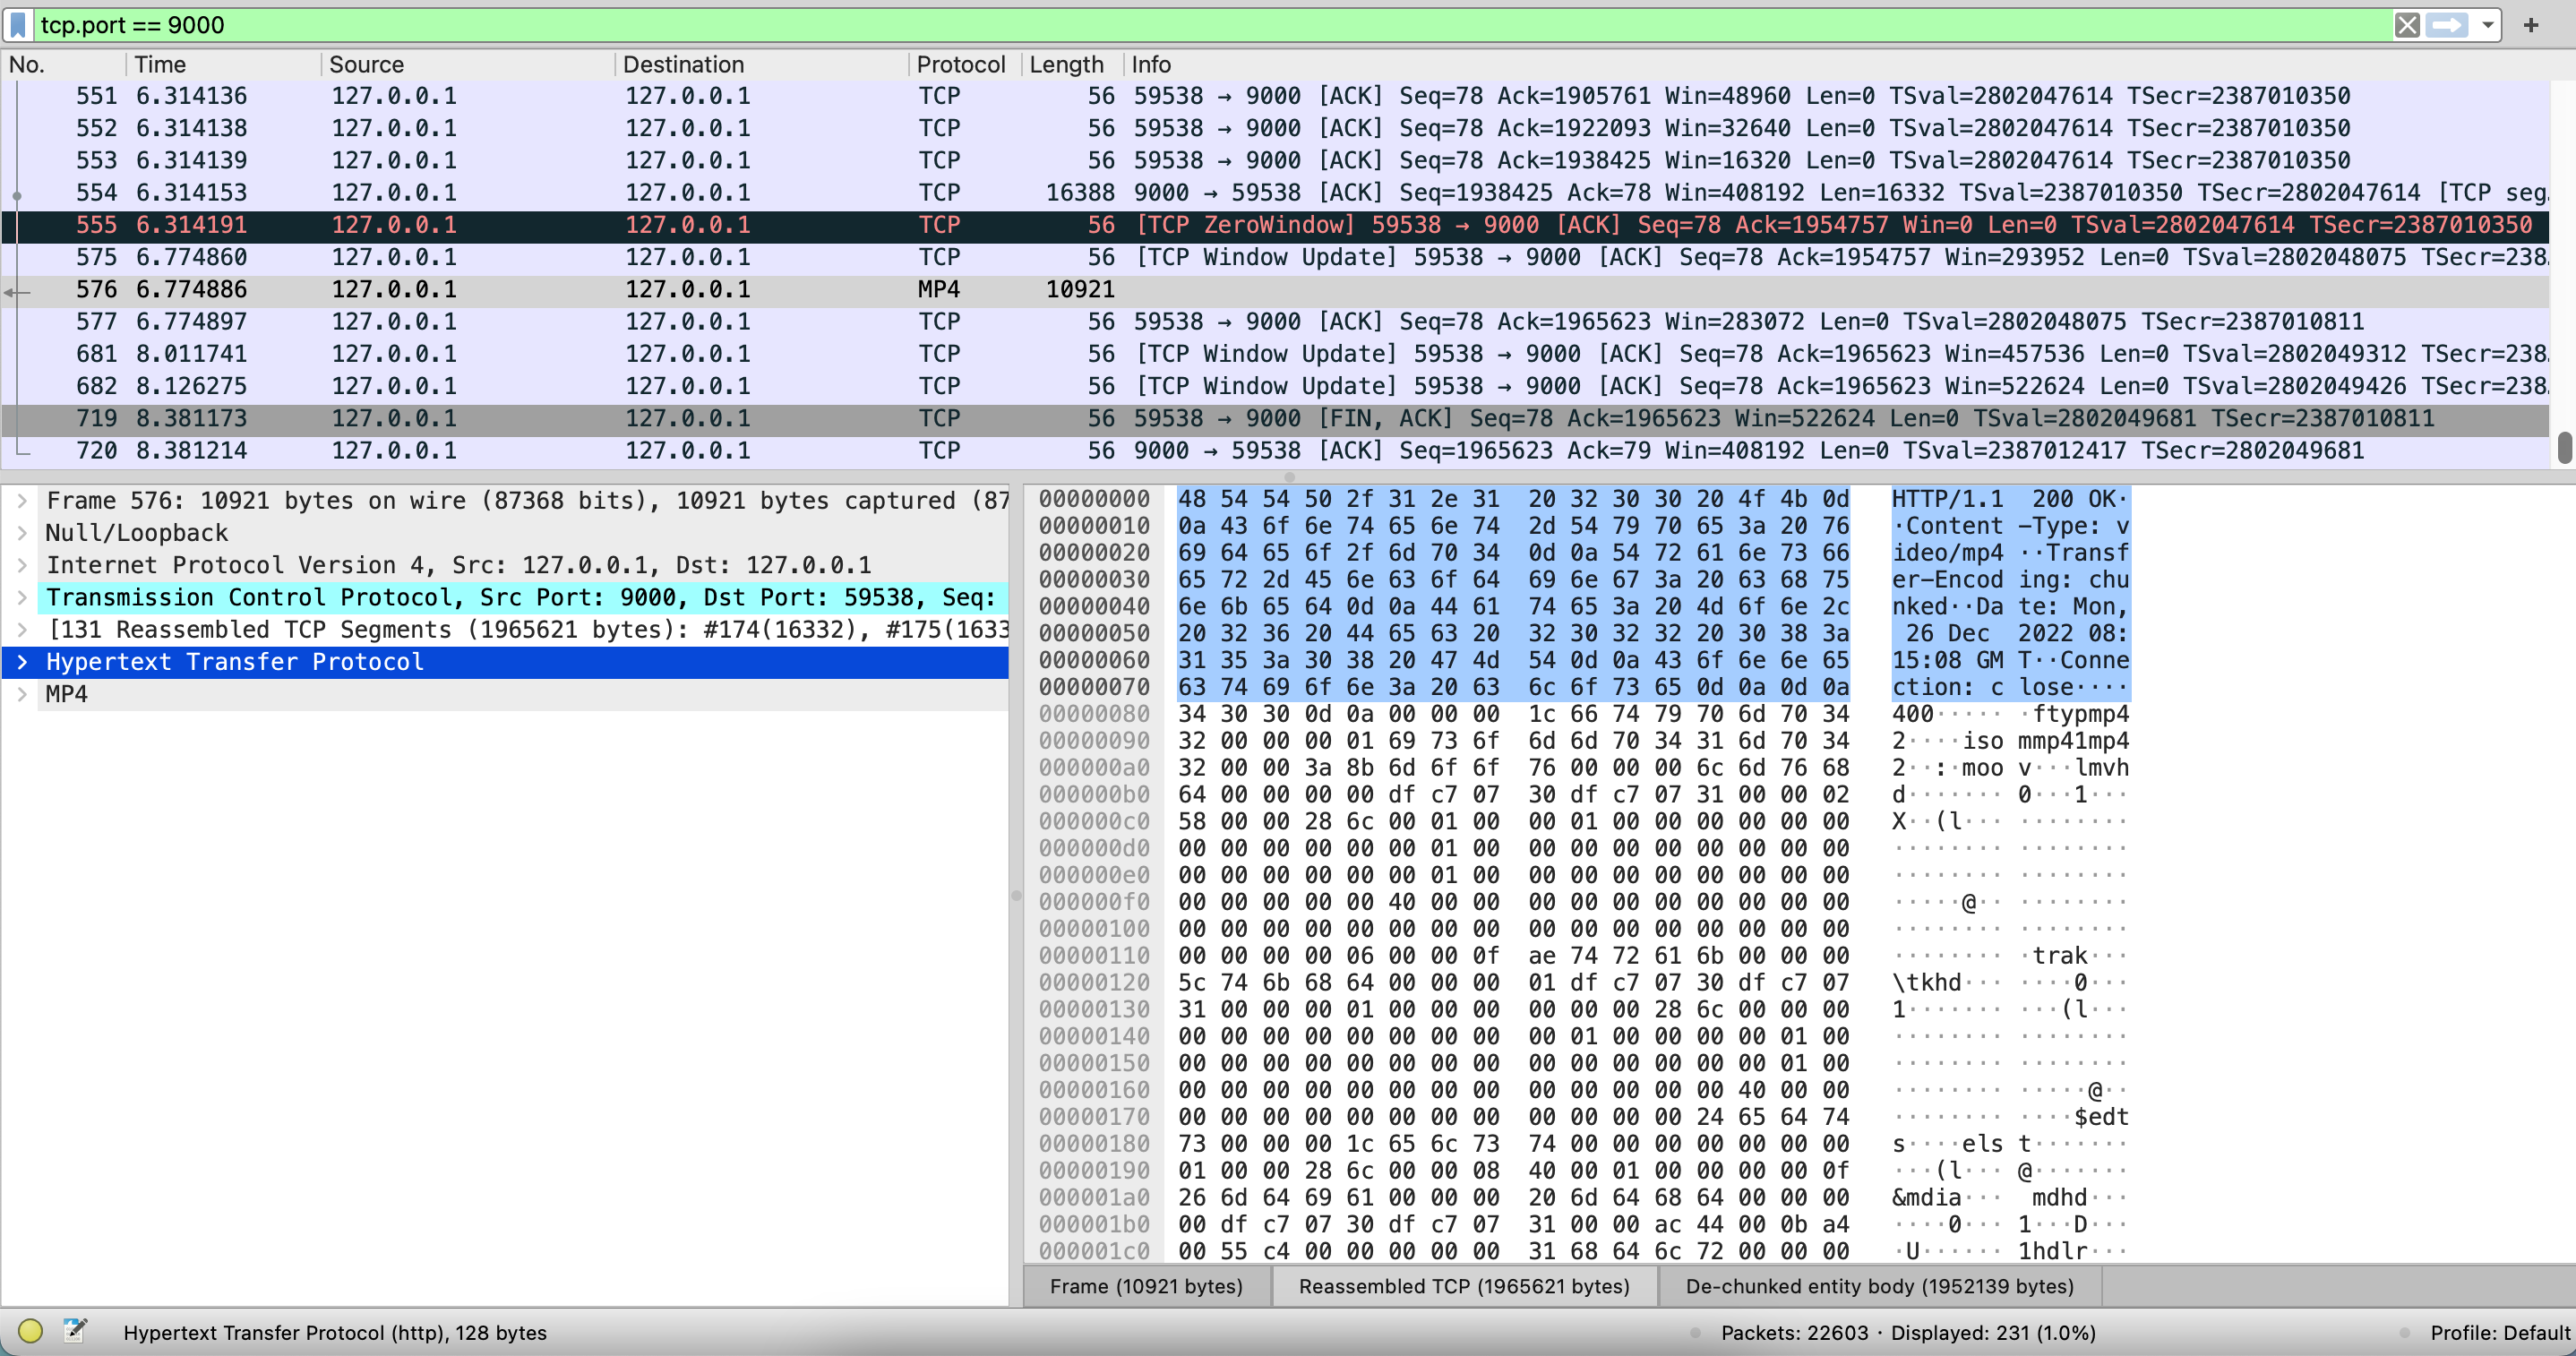
Task: Click Profile: Default in status bar
Action: pos(2500,1332)
